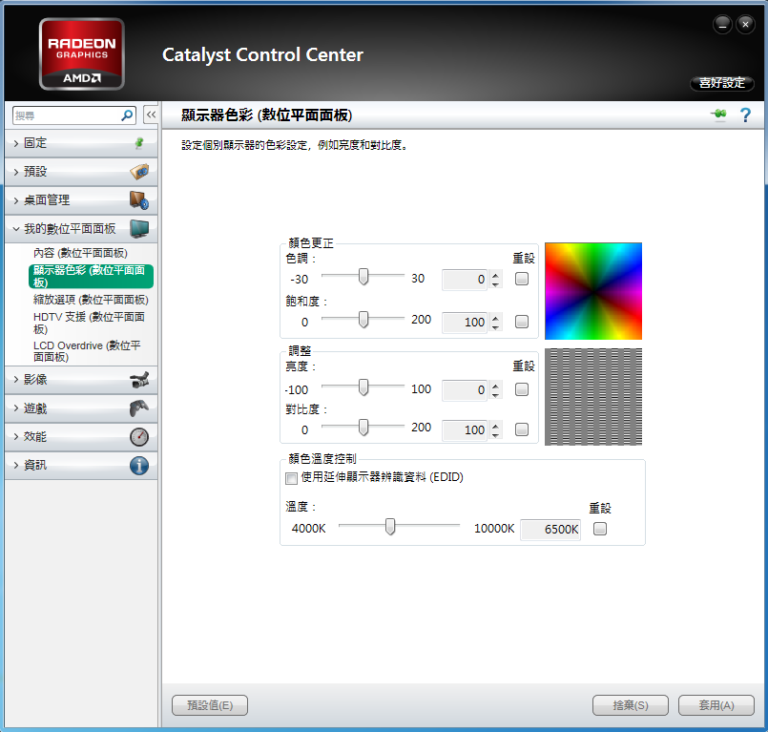Collapse the sidebar with double-arrow button
This screenshot has width=768, height=732.
click(x=151, y=115)
